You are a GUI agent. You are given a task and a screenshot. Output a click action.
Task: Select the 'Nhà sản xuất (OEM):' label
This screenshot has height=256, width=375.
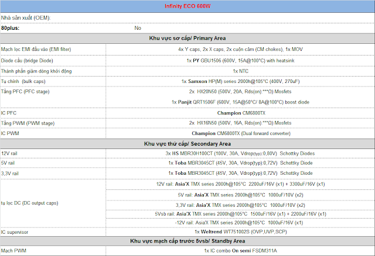click(26, 18)
